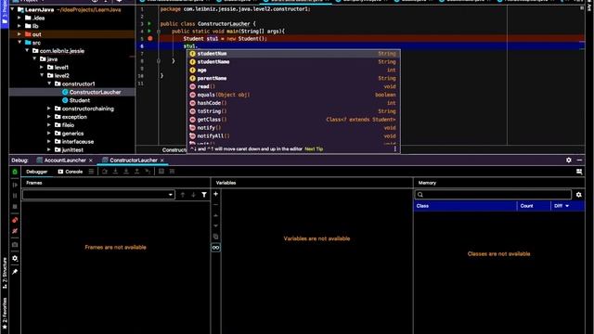Click Get Thread Dump camera icon
The image size is (594, 334).
(x=15, y=245)
